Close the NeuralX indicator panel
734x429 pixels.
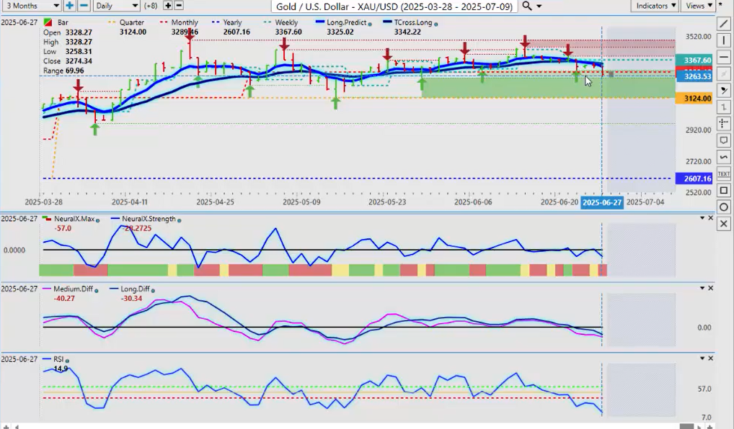tap(711, 218)
